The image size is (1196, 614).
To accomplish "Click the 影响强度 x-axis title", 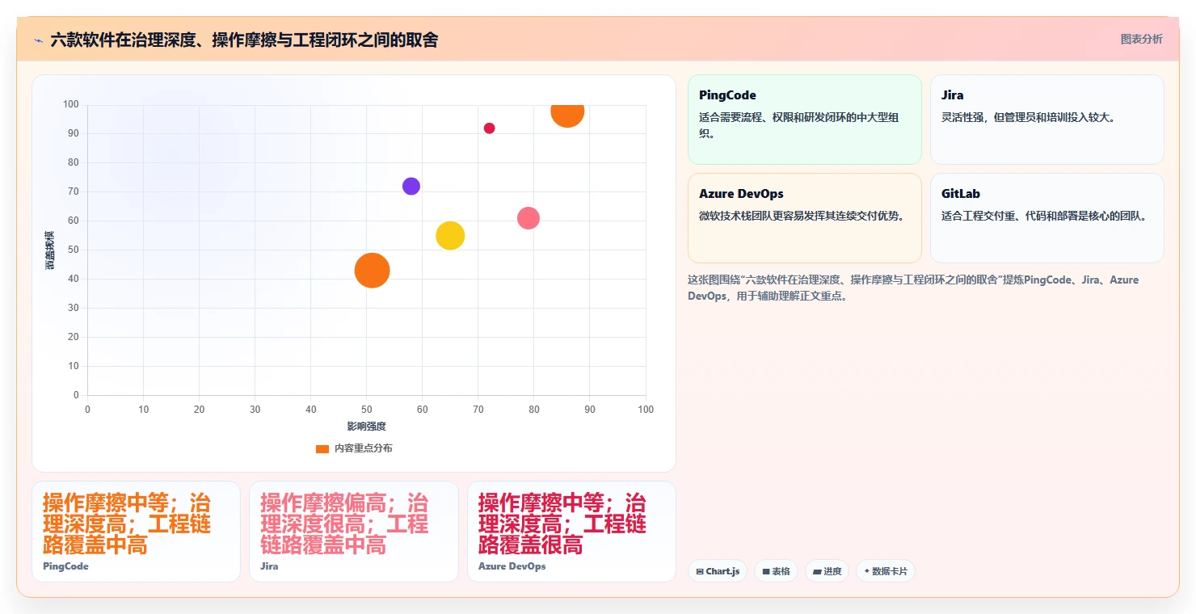I will [367, 426].
